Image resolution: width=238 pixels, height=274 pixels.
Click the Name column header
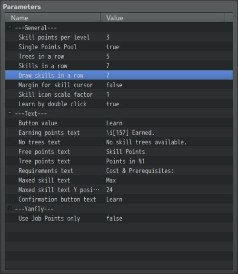click(x=52, y=18)
